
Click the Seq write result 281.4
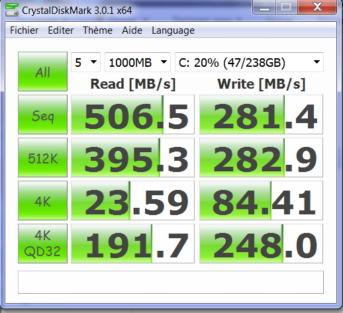[x=261, y=114]
